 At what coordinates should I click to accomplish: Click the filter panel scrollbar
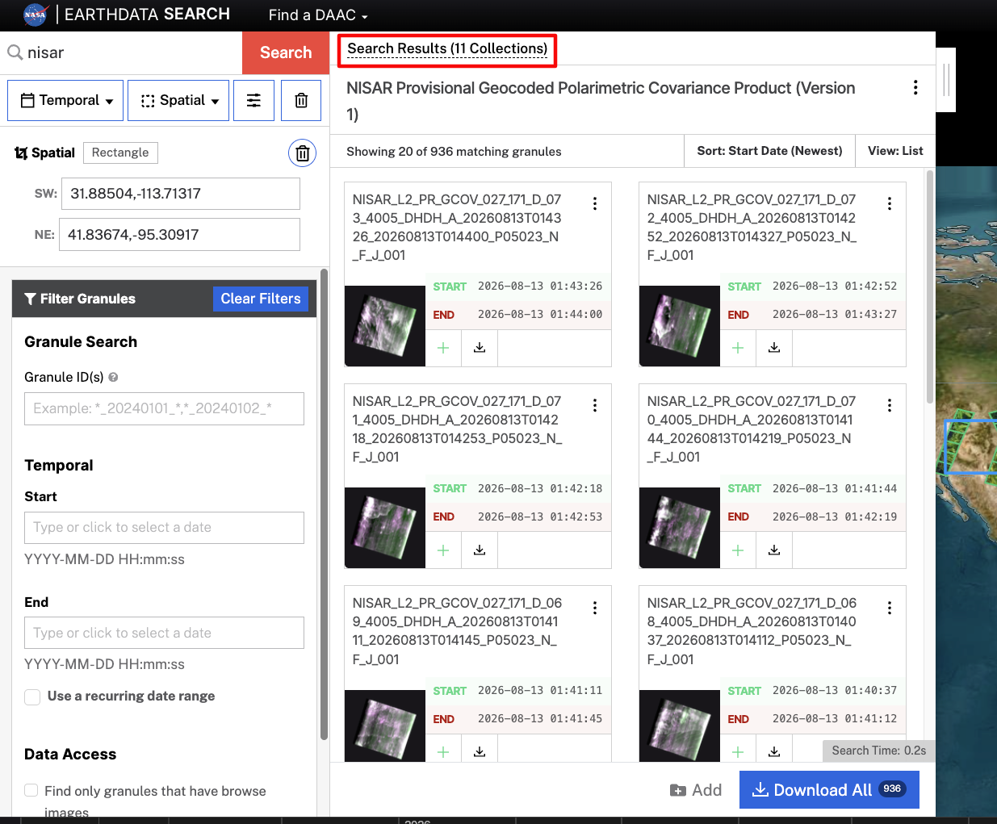coord(324,504)
